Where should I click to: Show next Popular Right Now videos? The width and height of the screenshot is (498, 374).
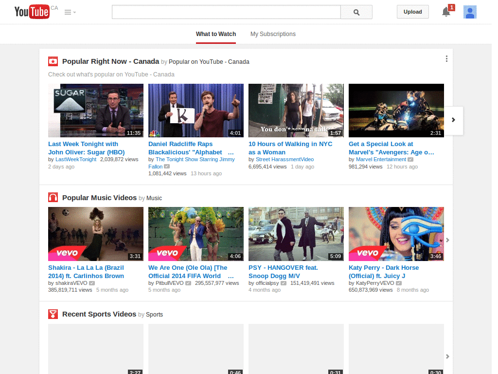(454, 120)
